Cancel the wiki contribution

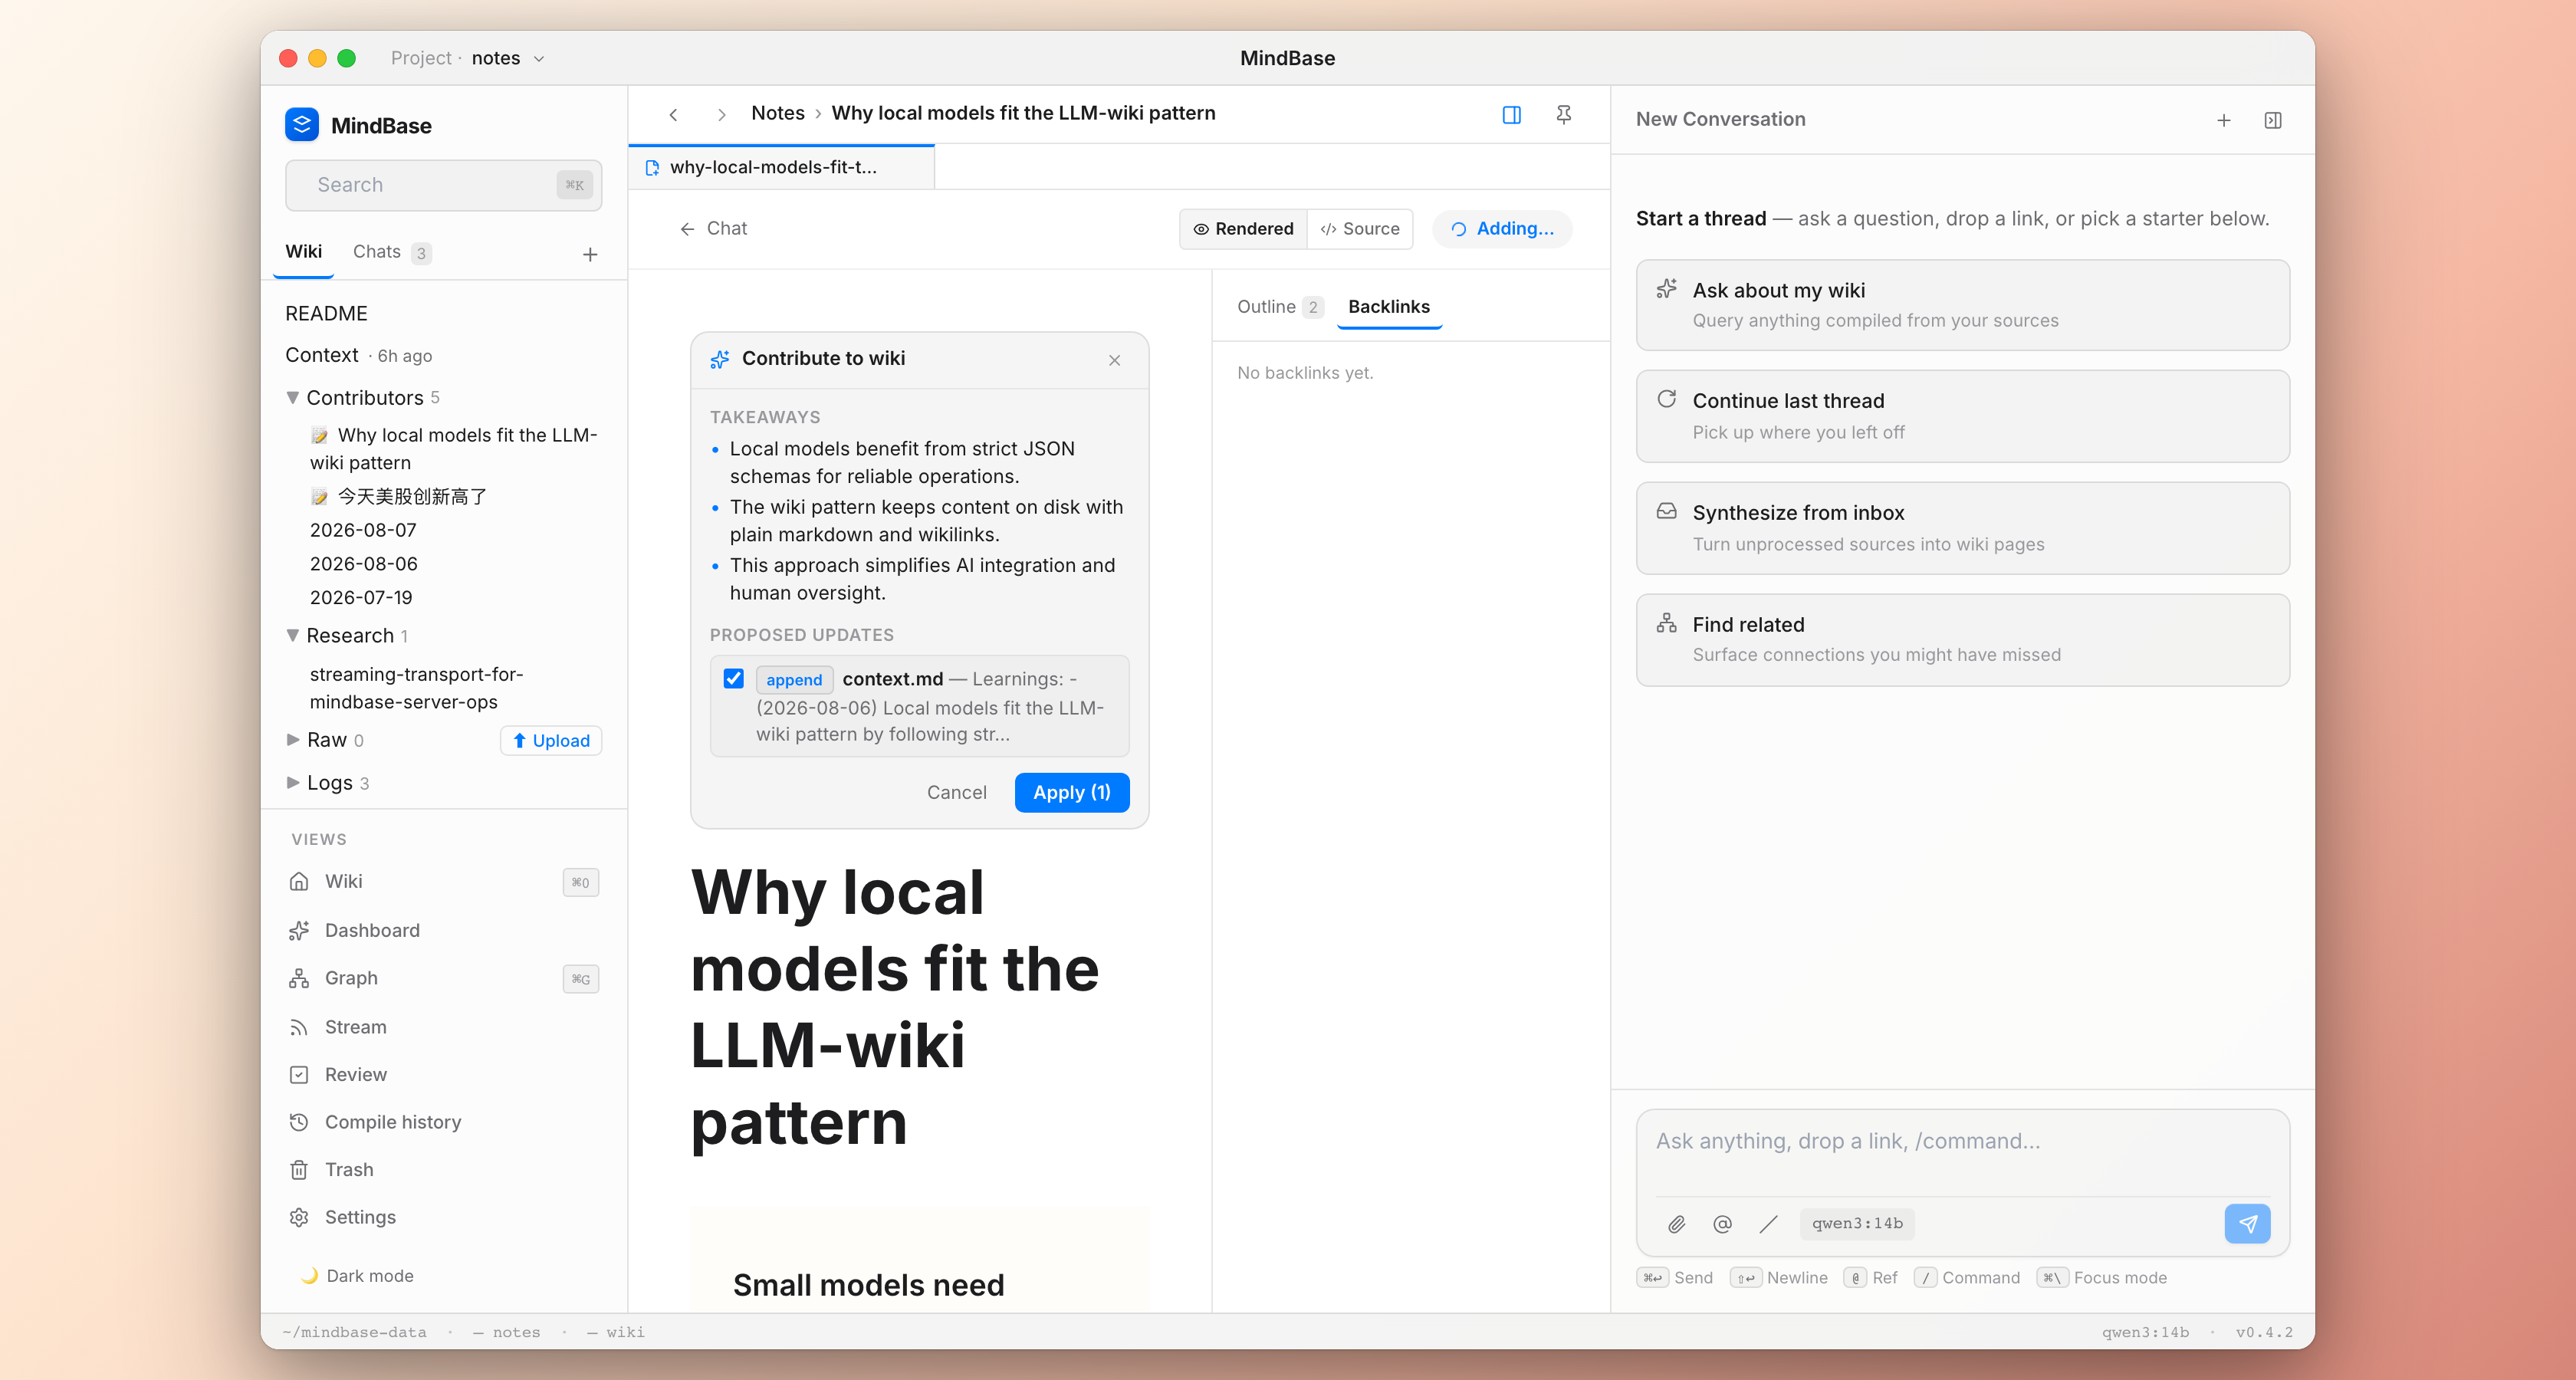point(957,793)
